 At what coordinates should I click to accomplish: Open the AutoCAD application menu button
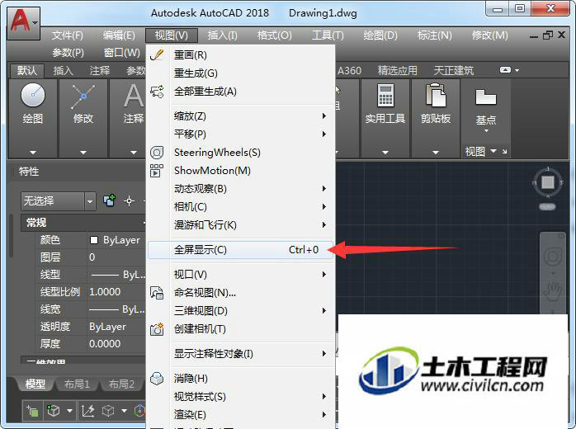pyautogui.click(x=23, y=23)
